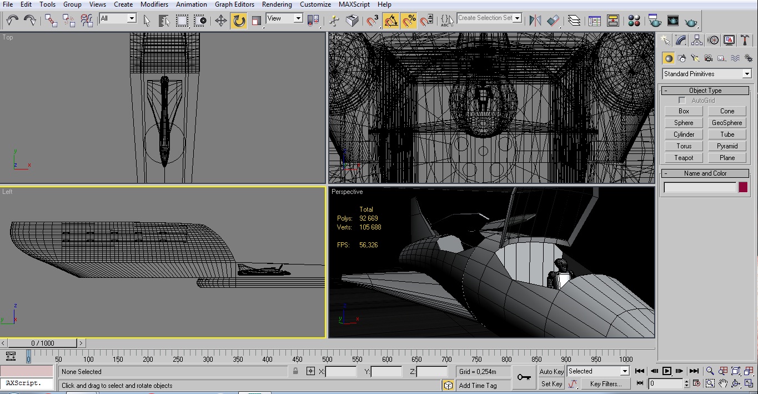758x394 pixels.
Task: Select the Move tool in toolbar
Action: pyautogui.click(x=221, y=21)
